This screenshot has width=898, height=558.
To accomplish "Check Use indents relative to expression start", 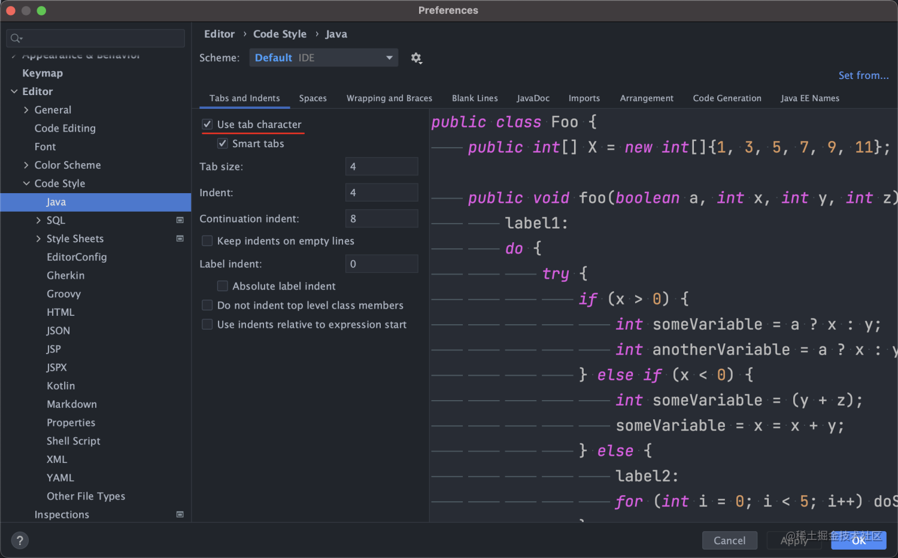I will click(x=207, y=324).
